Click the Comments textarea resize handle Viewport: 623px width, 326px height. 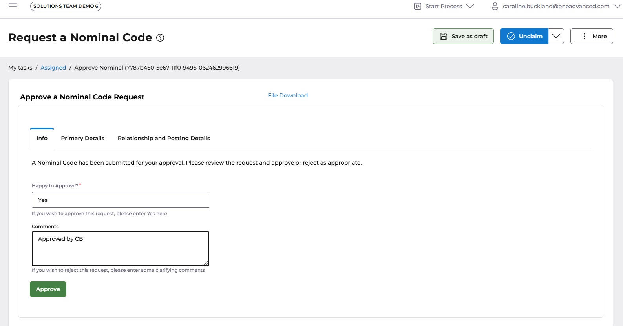tap(206, 263)
